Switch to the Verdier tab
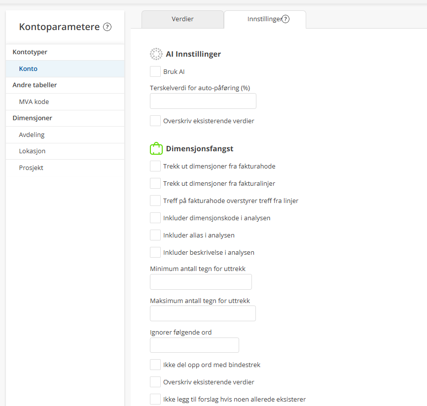 click(x=182, y=19)
